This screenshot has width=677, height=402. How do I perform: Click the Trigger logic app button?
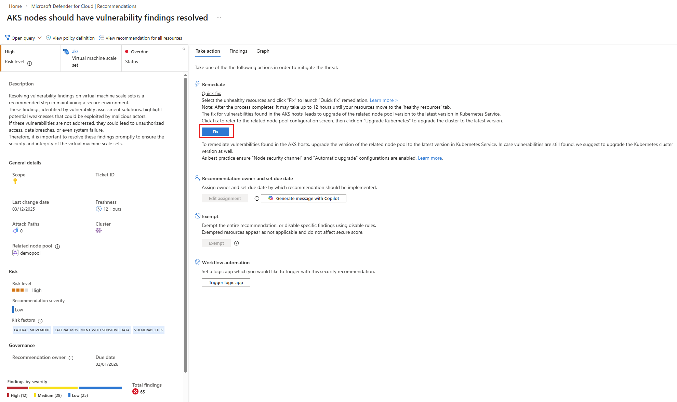click(226, 282)
